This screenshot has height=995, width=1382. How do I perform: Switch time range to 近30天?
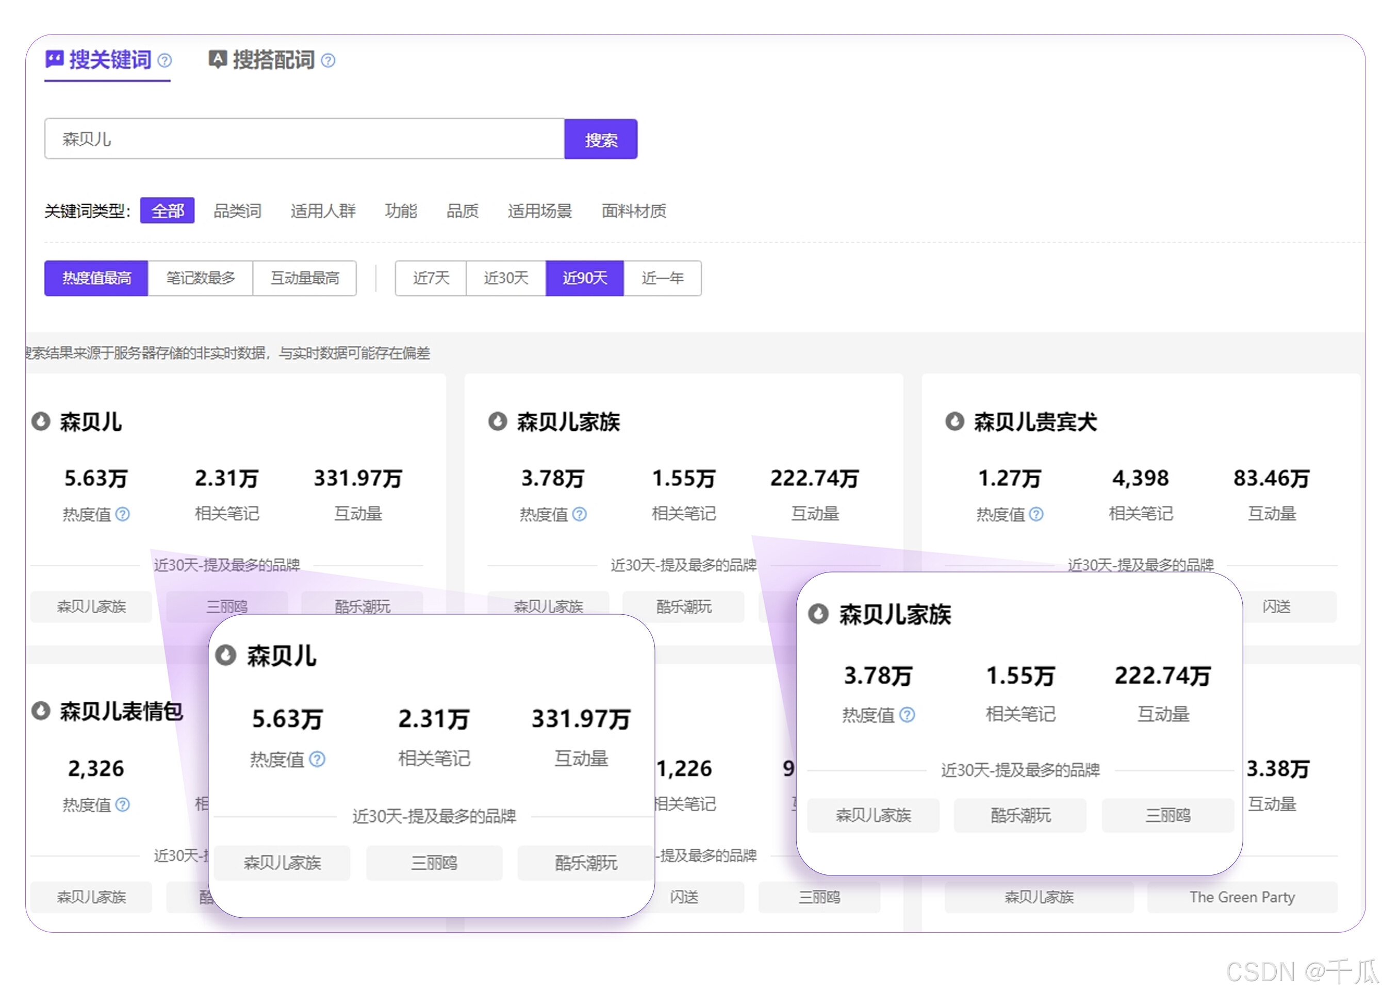click(506, 278)
